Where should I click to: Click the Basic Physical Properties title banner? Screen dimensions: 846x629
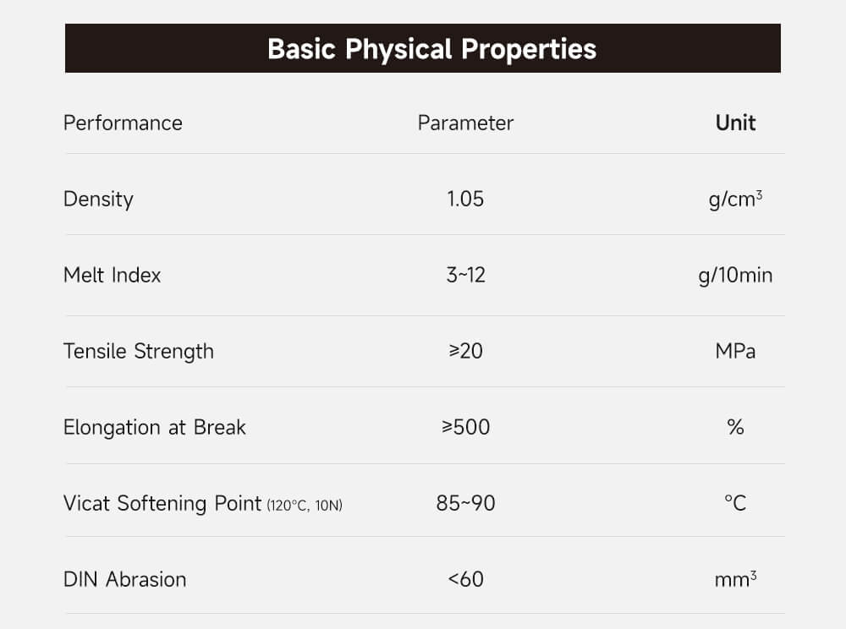pos(431,48)
